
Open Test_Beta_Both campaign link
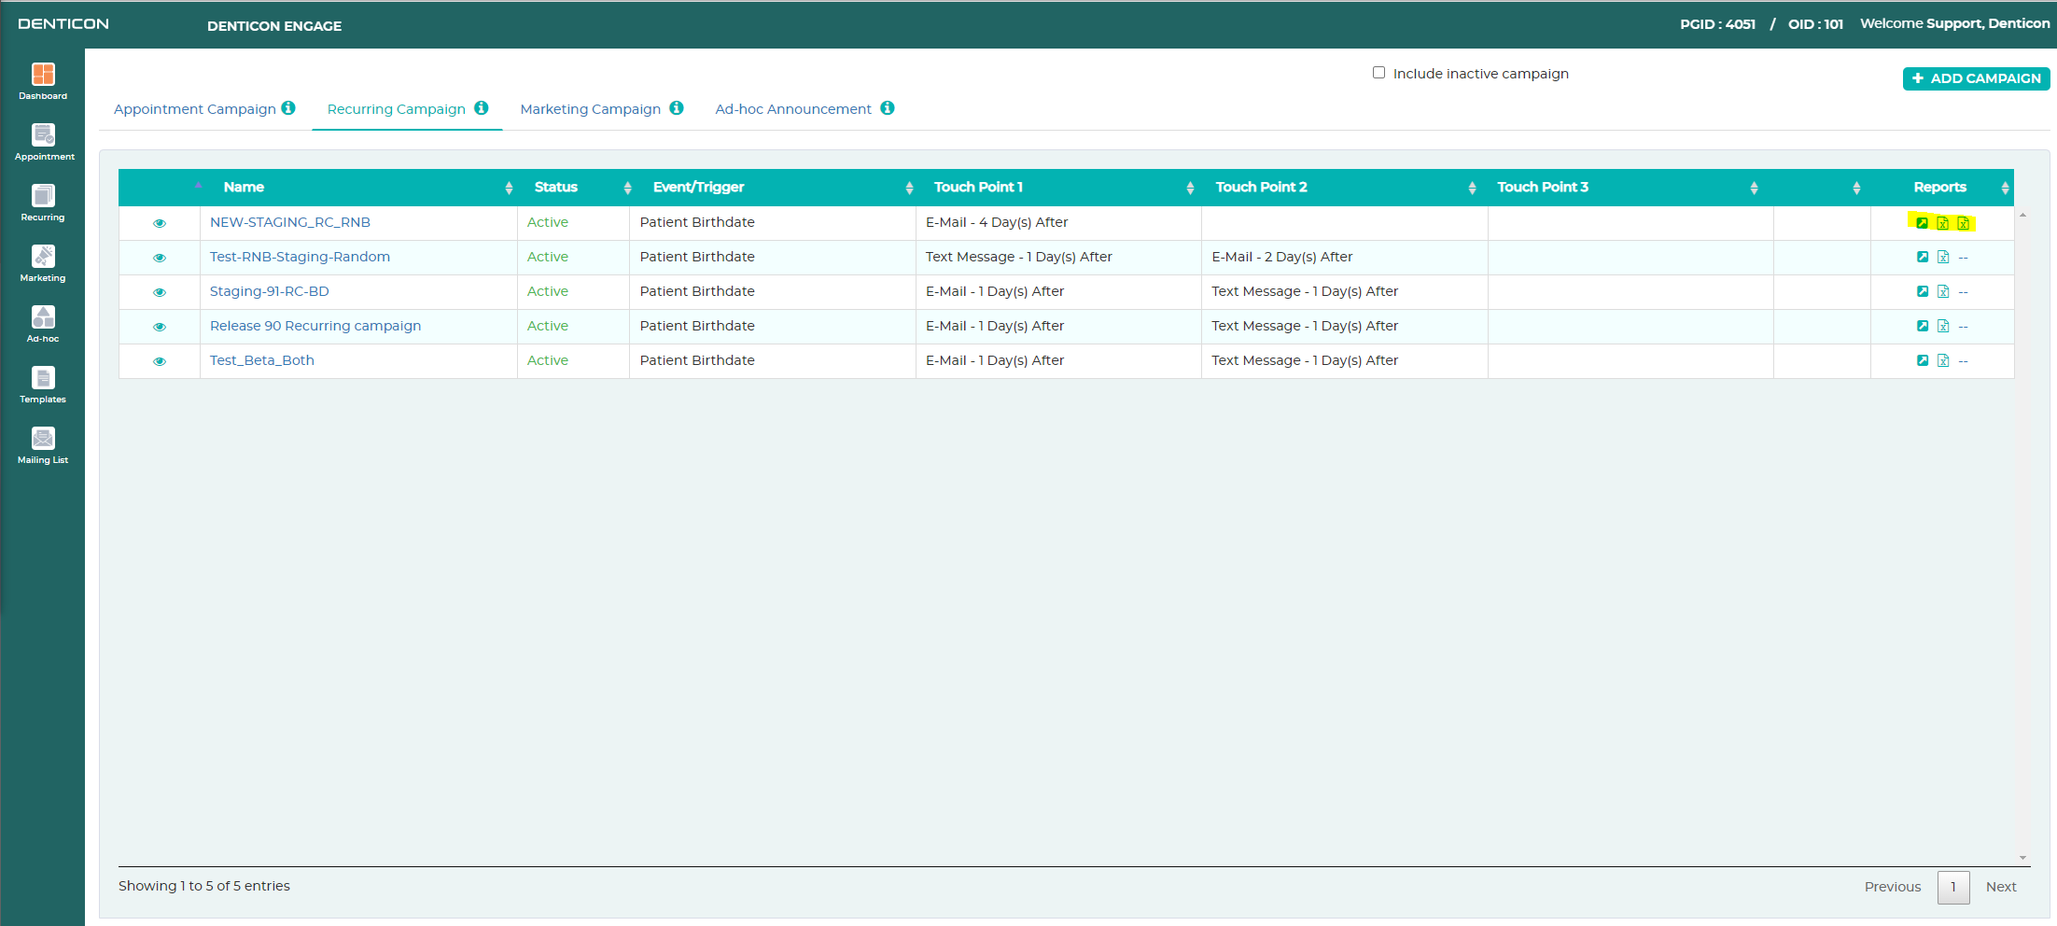262,360
